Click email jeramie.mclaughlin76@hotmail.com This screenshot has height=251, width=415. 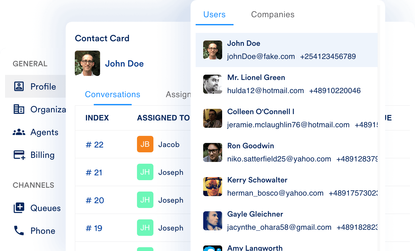(288, 124)
